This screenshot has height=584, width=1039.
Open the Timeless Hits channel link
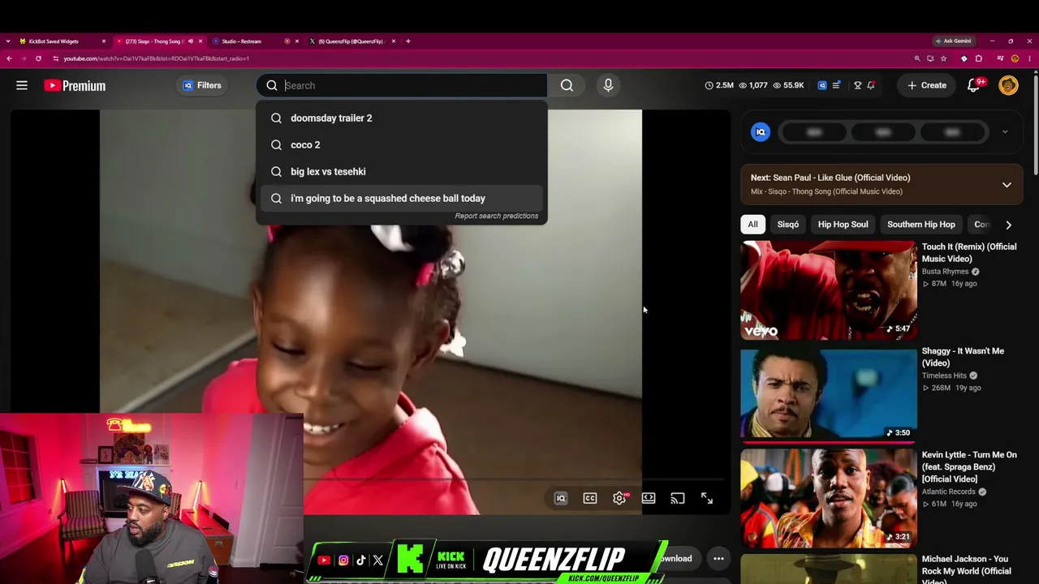pyautogui.click(x=944, y=376)
